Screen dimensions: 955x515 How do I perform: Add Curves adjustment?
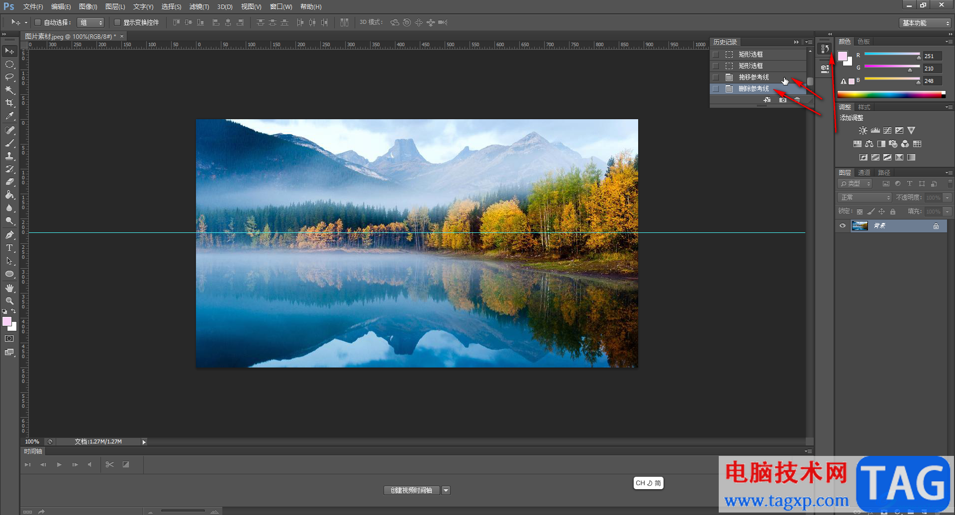887,131
